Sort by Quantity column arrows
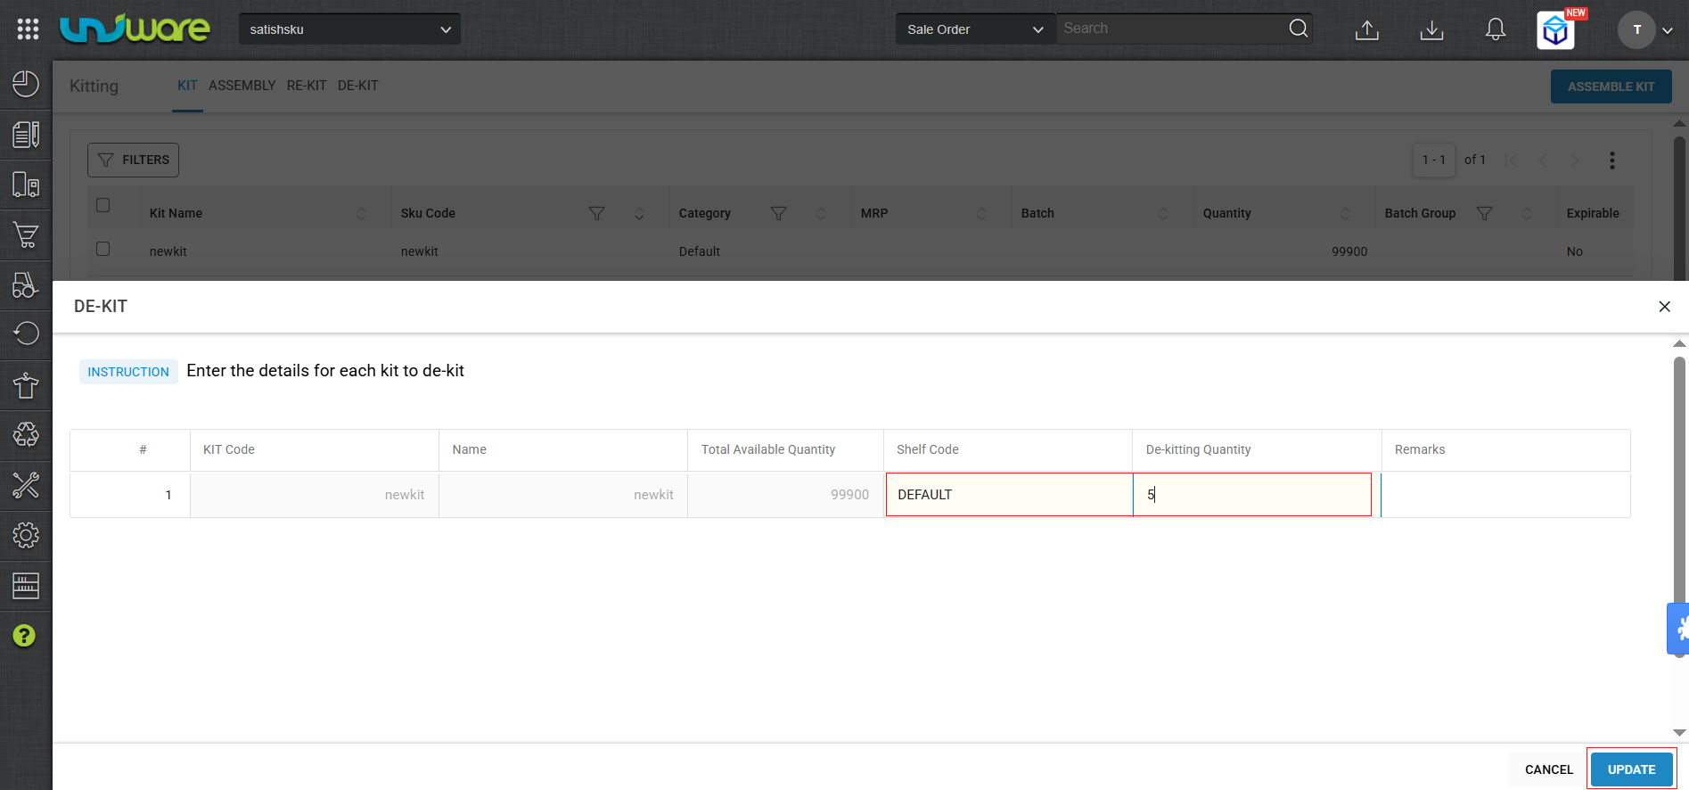1689x790 pixels. 1345,213
